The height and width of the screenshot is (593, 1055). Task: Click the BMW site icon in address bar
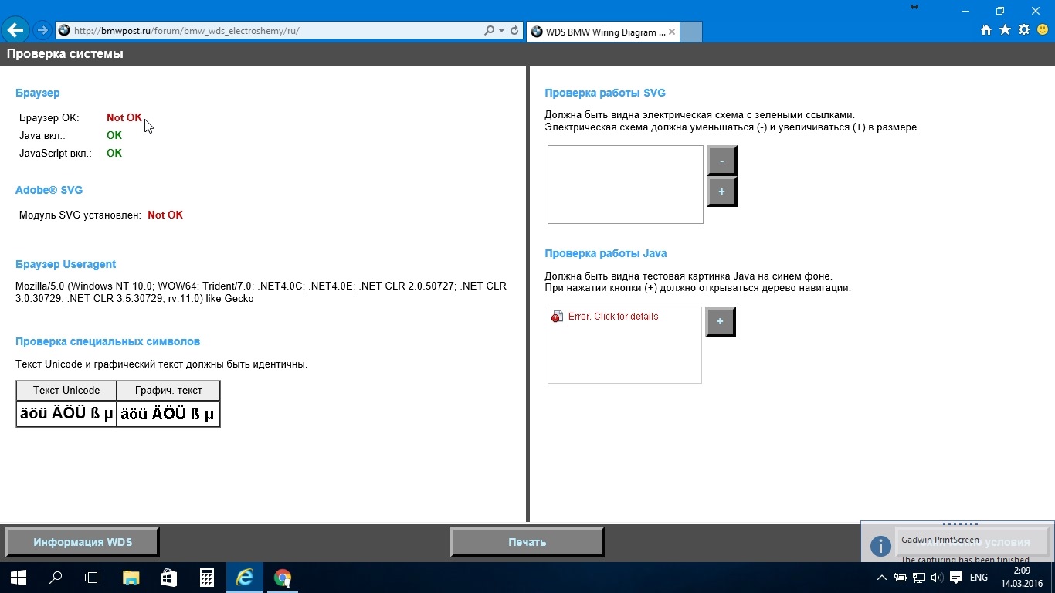point(64,31)
